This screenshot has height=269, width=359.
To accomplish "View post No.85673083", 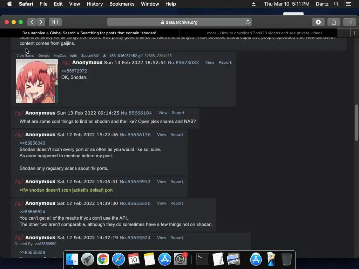I will [210, 62].
